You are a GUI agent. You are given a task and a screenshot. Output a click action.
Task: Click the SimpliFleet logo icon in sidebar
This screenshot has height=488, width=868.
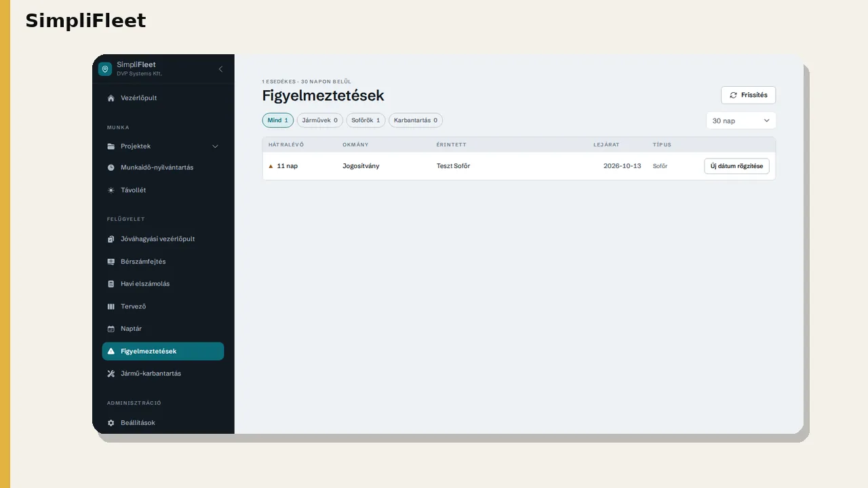tap(105, 69)
